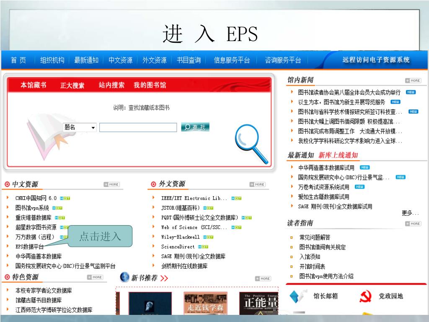Open the 万方数据（远程） link
The height and width of the screenshot is (322, 429).
tap(35, 237)
